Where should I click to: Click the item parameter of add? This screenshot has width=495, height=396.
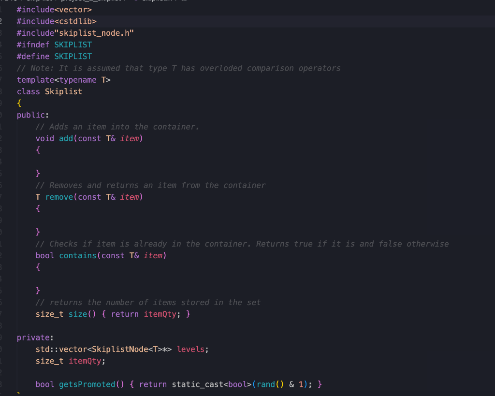point(130,138)
